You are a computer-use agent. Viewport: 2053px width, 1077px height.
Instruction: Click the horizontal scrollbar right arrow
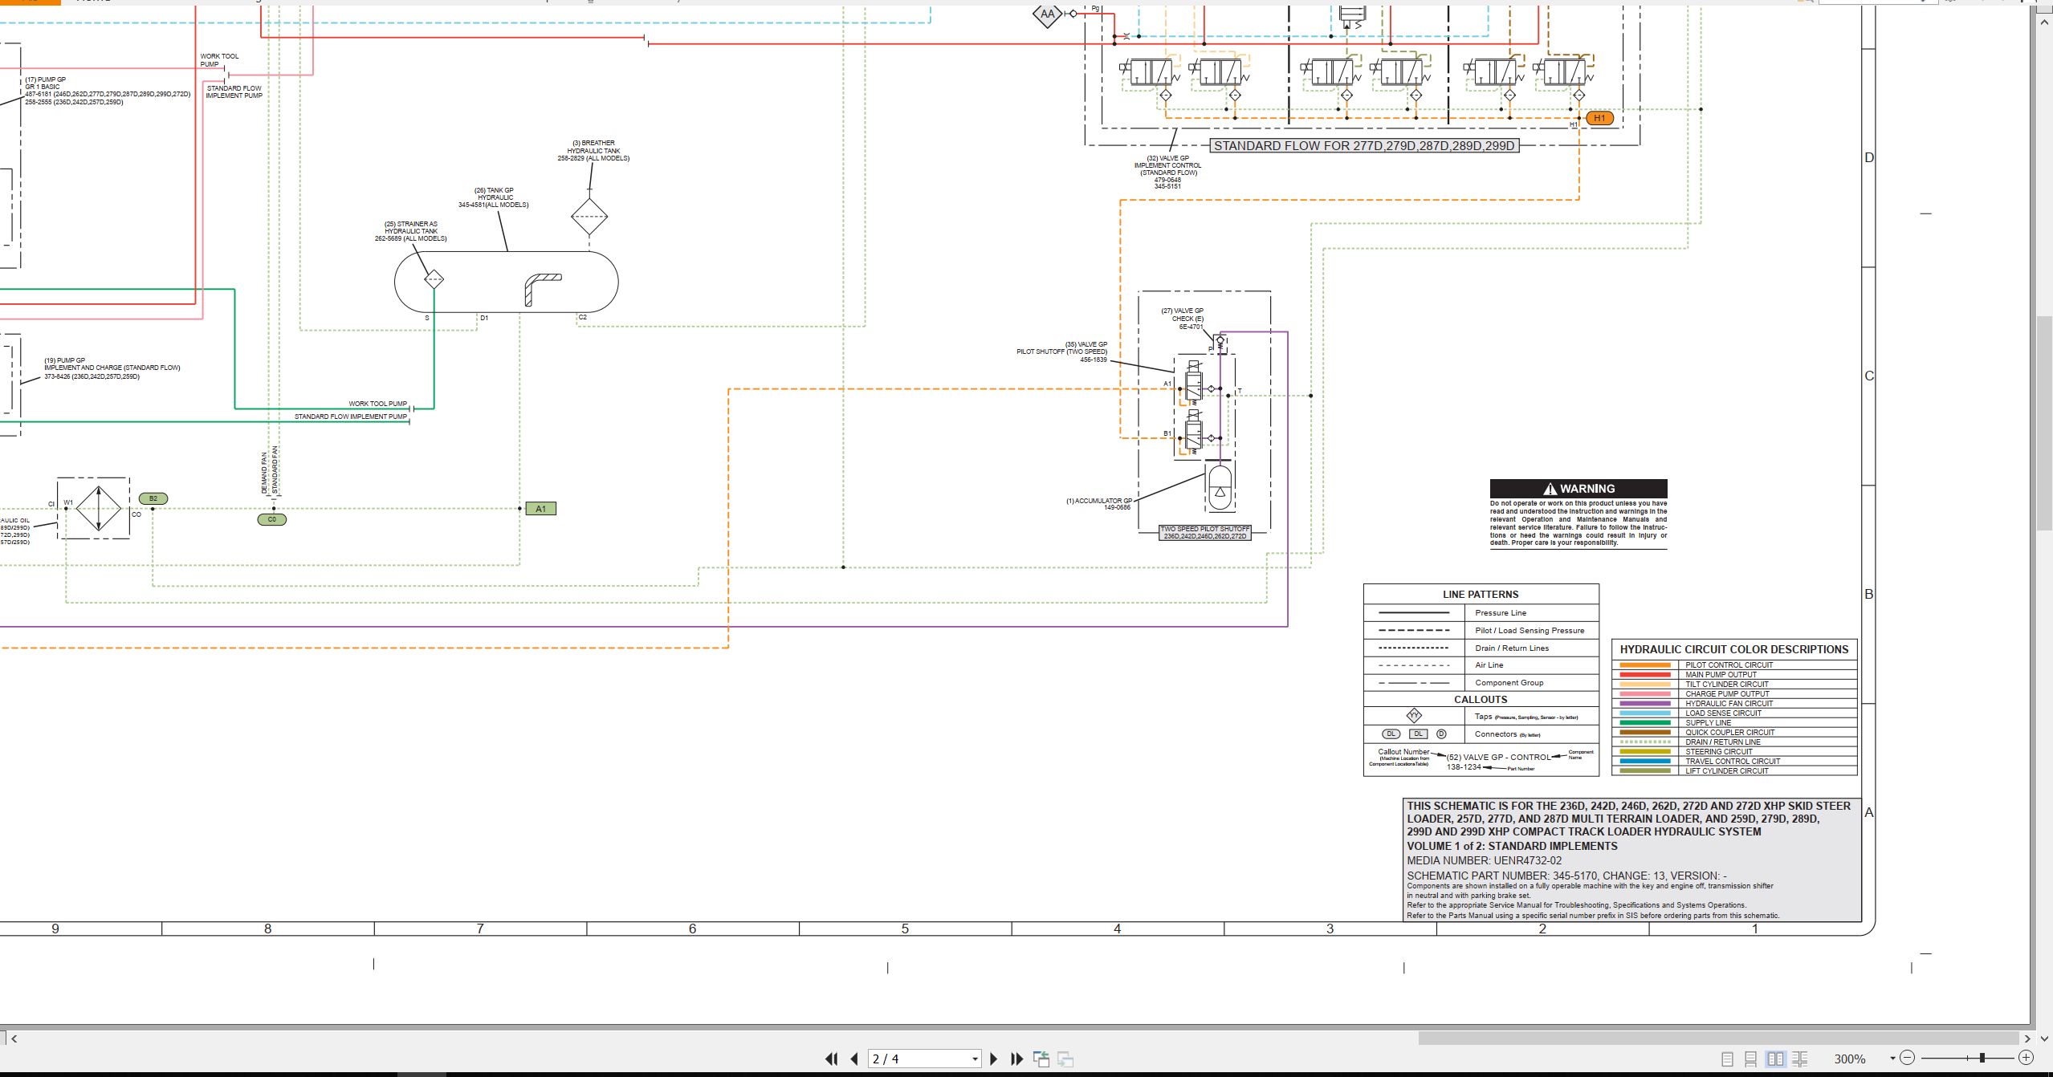[2027, 1038]
